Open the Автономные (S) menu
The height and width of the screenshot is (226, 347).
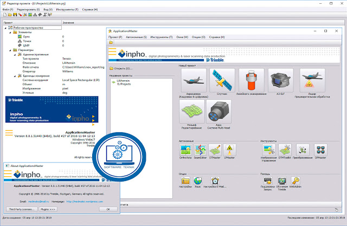click(x=136, y=37)
